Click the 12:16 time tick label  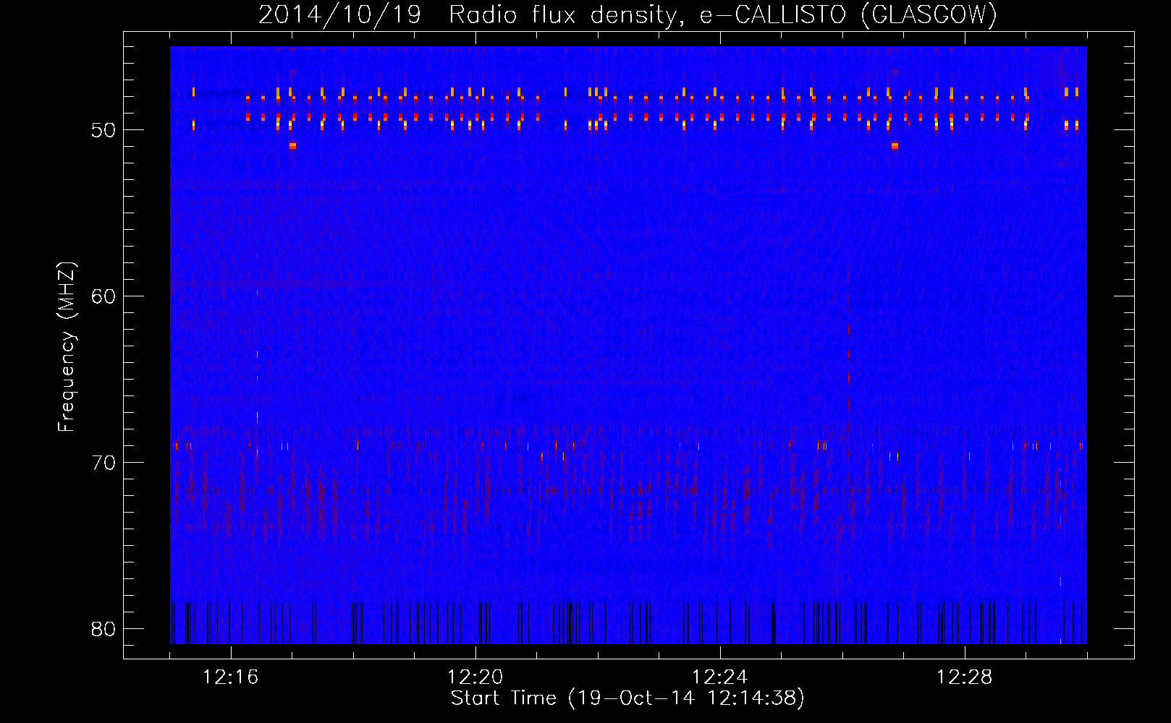pos(231,677)
